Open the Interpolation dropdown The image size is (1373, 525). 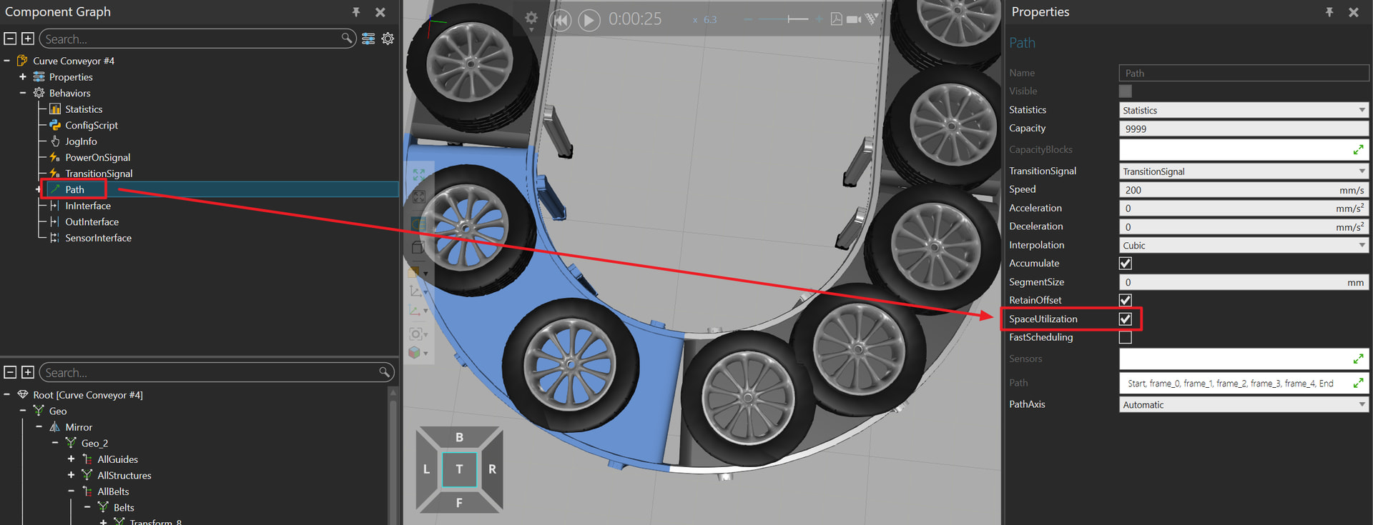click(1243, 245)
